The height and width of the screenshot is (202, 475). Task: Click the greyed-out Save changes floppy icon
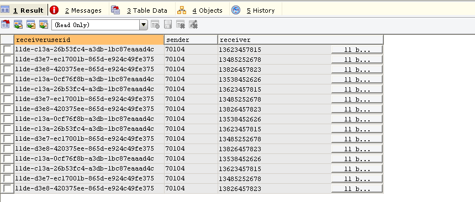[168, 24]
